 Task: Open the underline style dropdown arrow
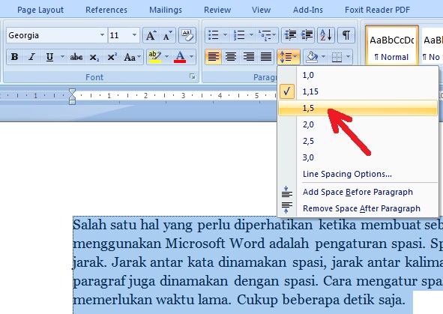pyautogui.click(x=62, y=57)
